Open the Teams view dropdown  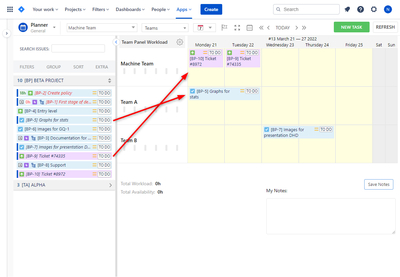(x=165, y=28)
